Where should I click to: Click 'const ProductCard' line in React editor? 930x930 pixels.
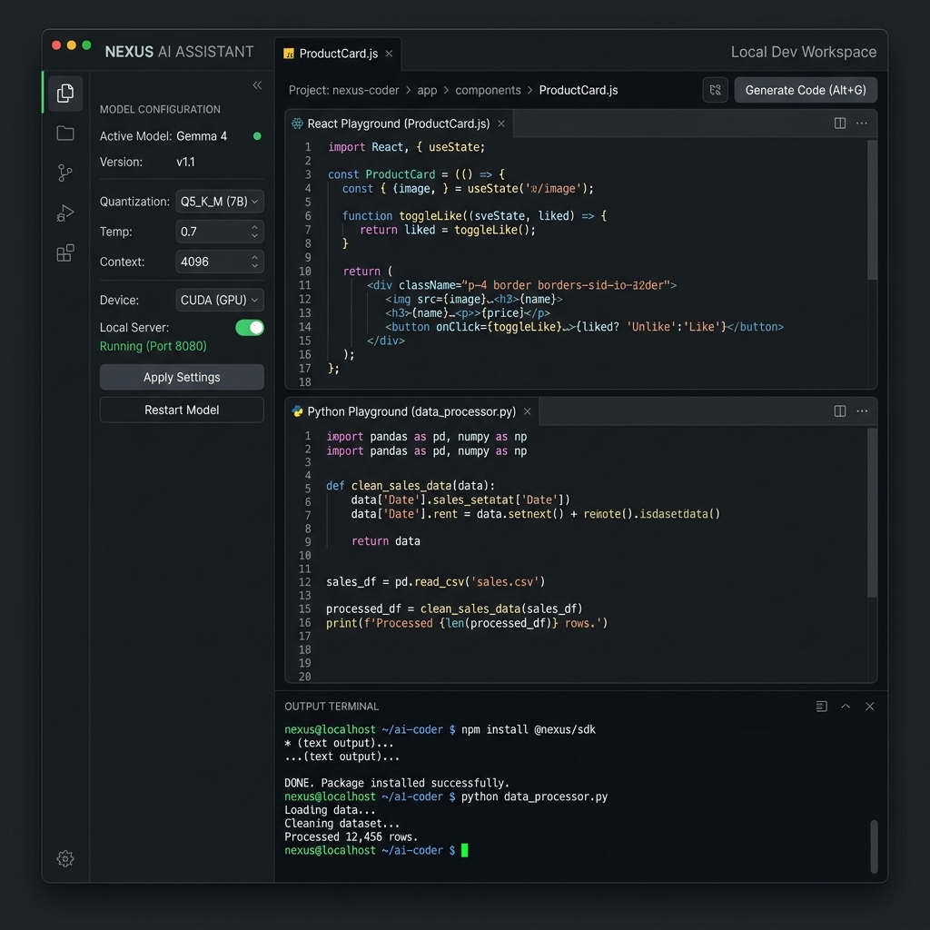tap(416, 174)
